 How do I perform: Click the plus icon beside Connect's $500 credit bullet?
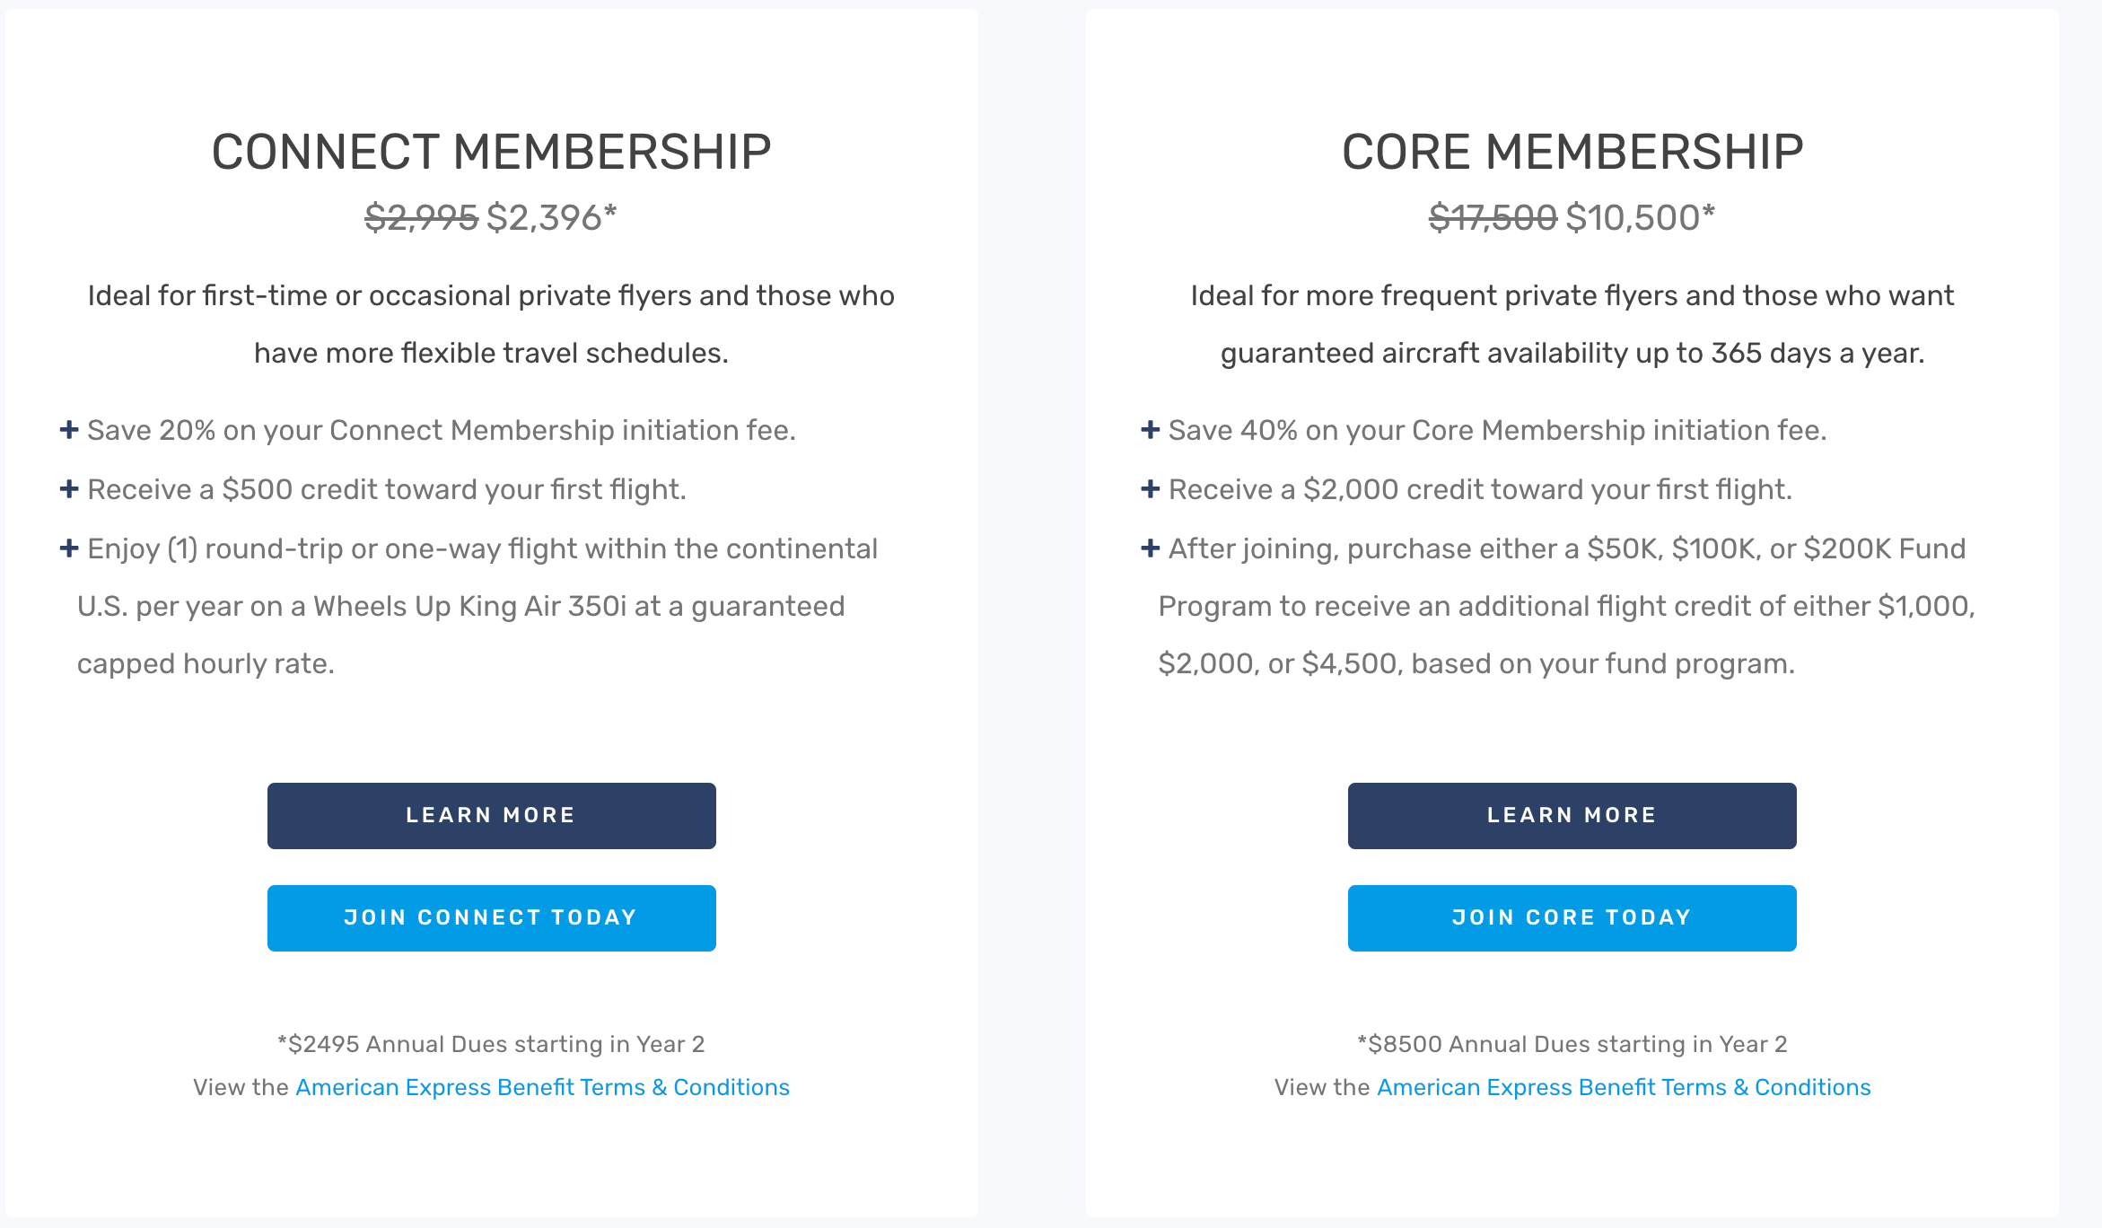(68, 489)
